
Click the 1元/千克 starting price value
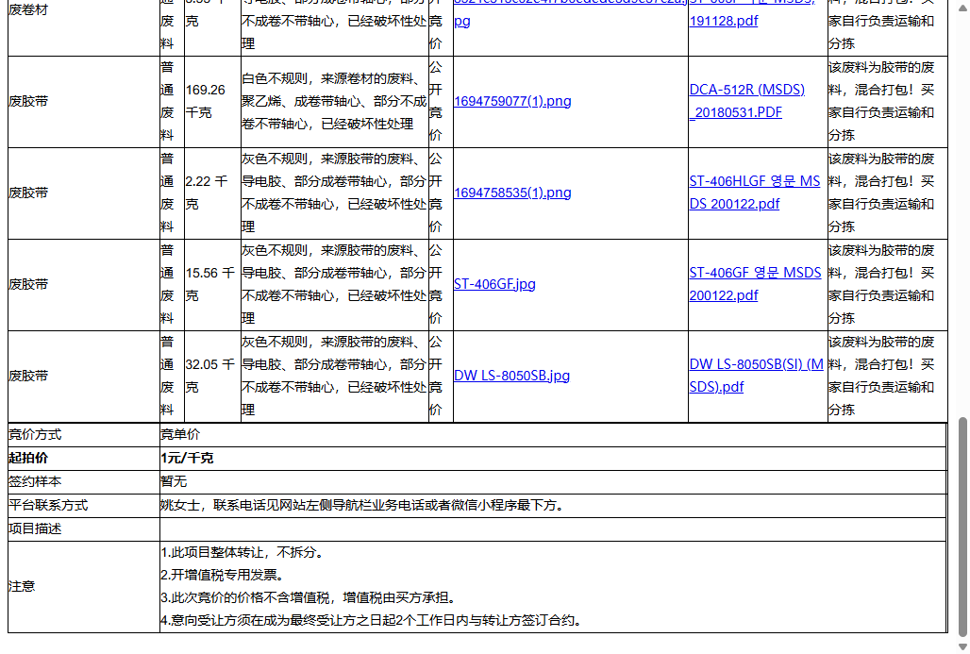point(187,459)
